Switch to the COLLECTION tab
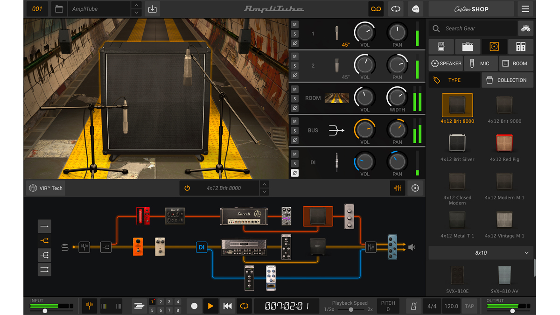Viewport: 560px width, 315px height. pyautogui.click(x=507, y=80)
